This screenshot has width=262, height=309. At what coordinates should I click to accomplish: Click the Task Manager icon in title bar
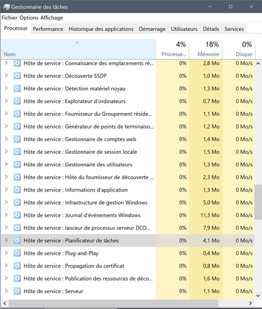(6, 7)
